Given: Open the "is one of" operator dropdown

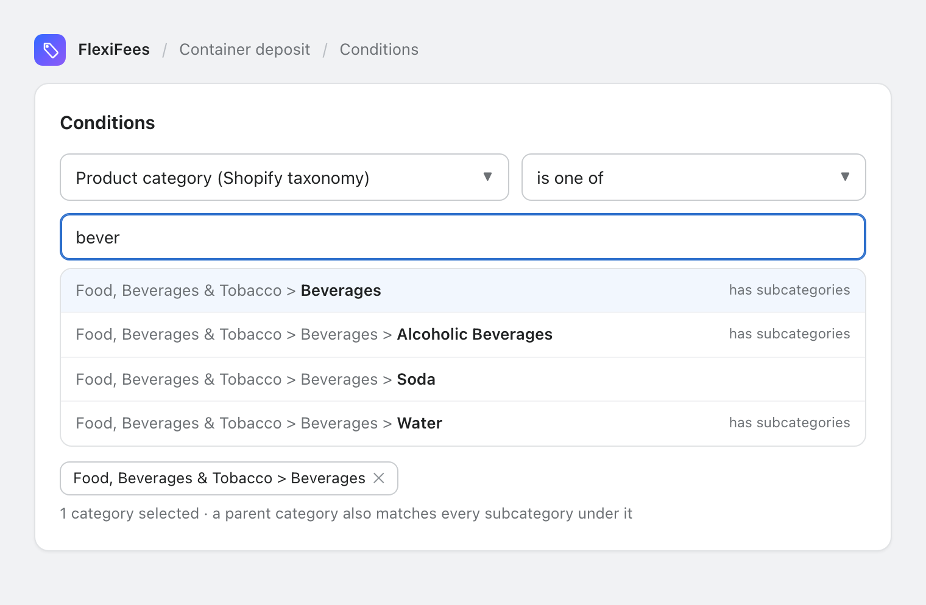Looking at the screenshot, I should point(694,177).
